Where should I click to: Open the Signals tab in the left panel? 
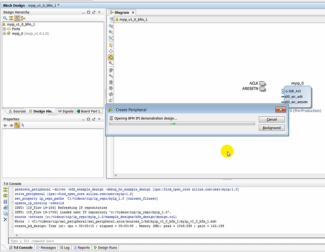[65, 111]
